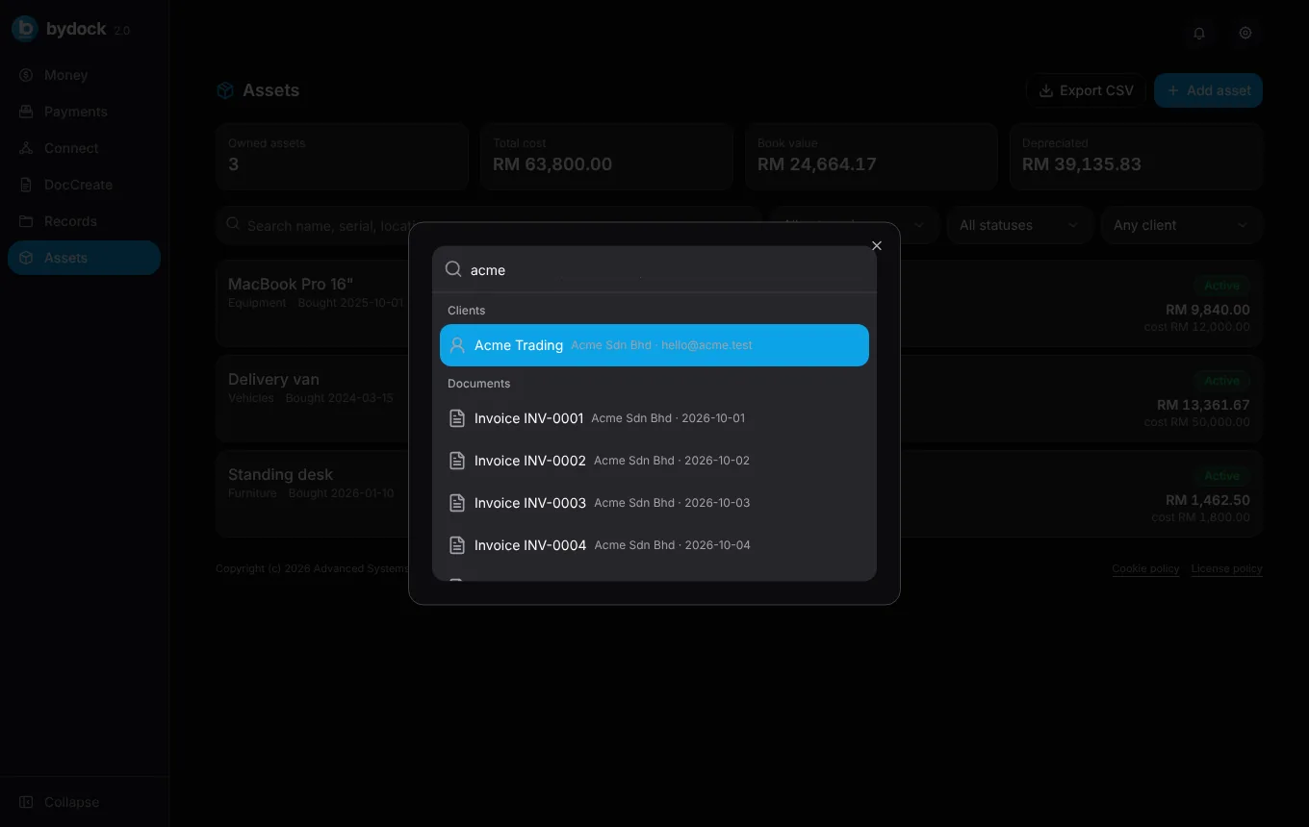Screen dimensions: 1309x827
Task: Select Assets in the sidebar menu
Action: pos(84,258)
